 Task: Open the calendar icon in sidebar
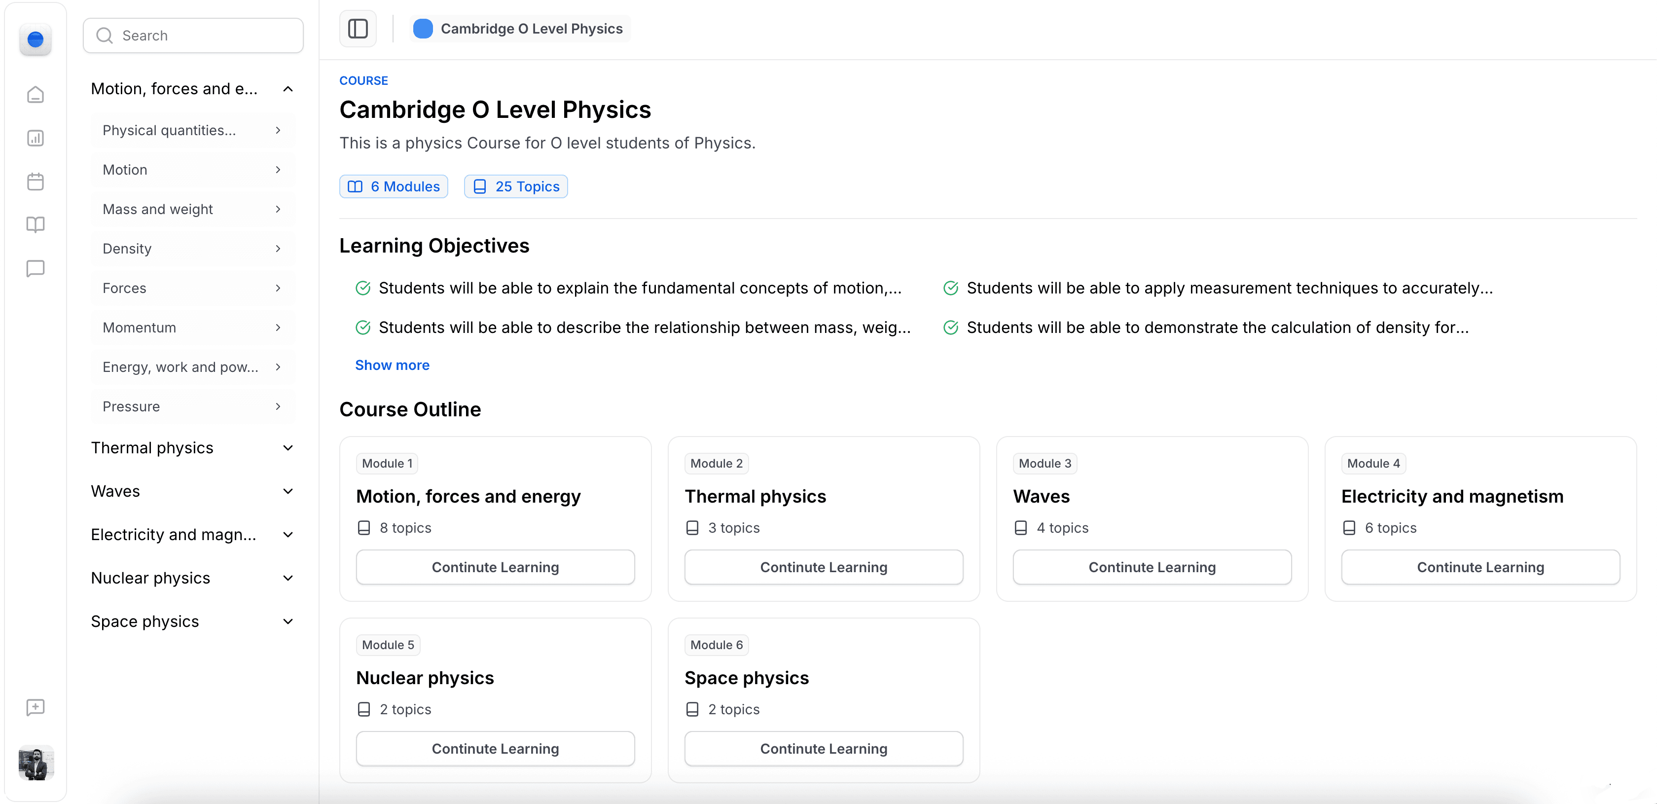(x=36, y=182)
